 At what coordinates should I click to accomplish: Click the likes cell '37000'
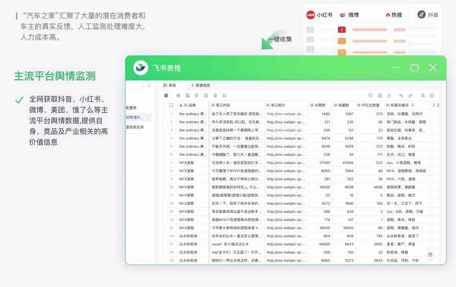[x=325, y=163]
